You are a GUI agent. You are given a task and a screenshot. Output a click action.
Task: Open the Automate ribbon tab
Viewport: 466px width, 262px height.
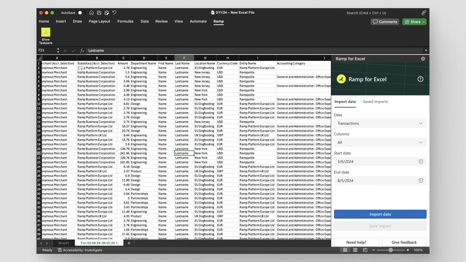pos(198,21)
